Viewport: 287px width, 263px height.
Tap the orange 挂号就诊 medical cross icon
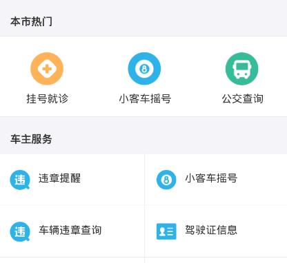(x=47, y=69)
